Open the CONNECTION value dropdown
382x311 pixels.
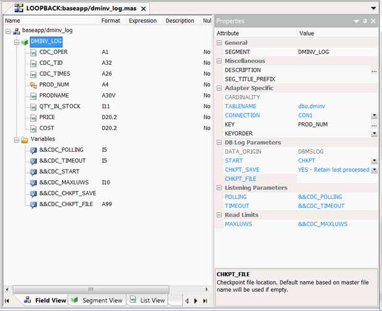click(374, 115)
